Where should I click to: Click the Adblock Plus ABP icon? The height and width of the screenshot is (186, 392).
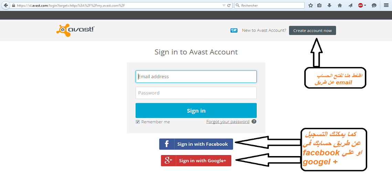click(360, 5)
